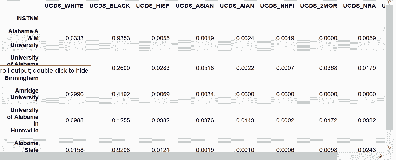This screenshot has height=160, width=396.
Task: Select the UGDS_WHITE column header
Action: click(x=64, y=6)
